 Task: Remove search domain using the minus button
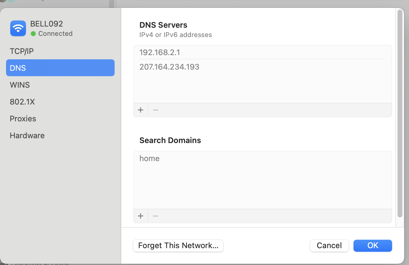(x=156, y=216)
